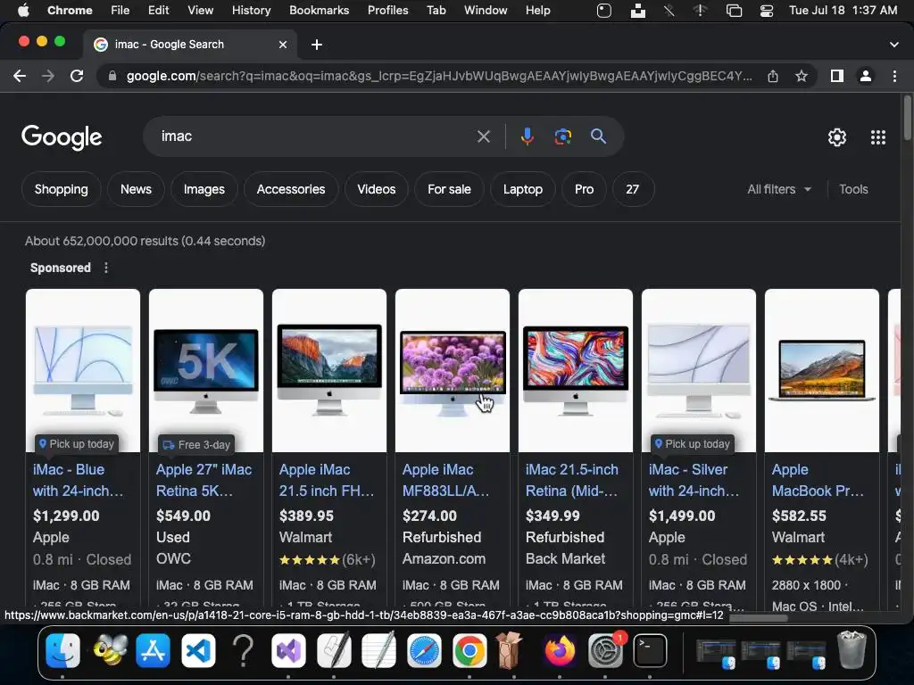The height and width of the screenshot is (685, 914).
Task: Select the For sale chip
Action: tap(449, 189)
